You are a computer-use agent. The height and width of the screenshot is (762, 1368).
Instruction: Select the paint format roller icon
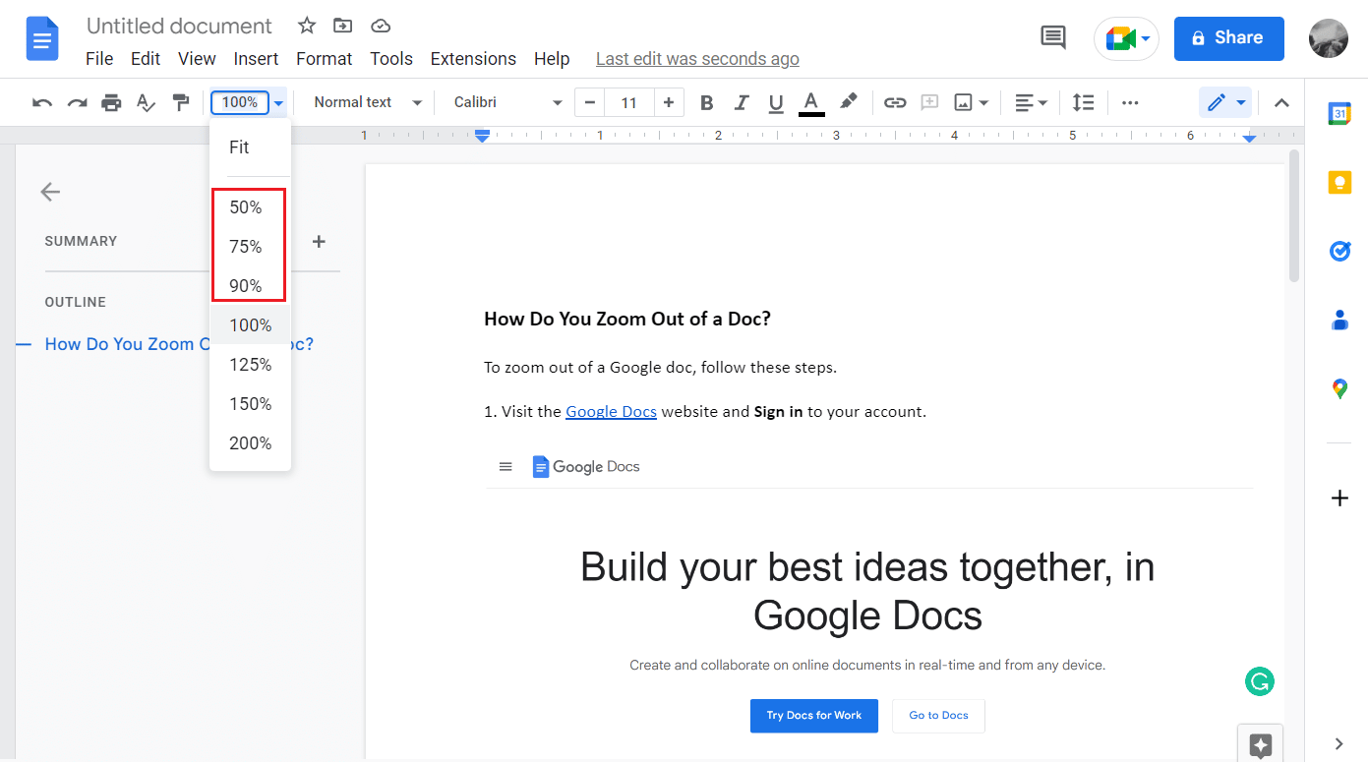pos(180,102)
